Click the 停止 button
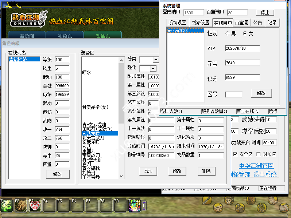 click(x=265, y=12)
